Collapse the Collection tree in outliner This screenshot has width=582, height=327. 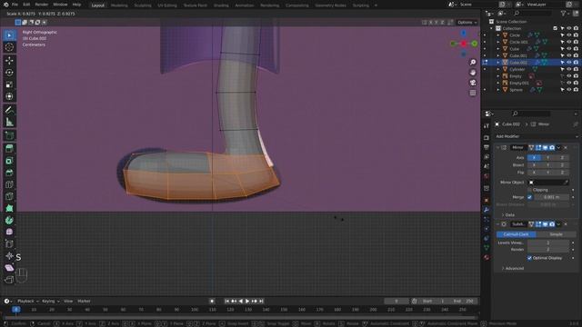tap(492, 28)
